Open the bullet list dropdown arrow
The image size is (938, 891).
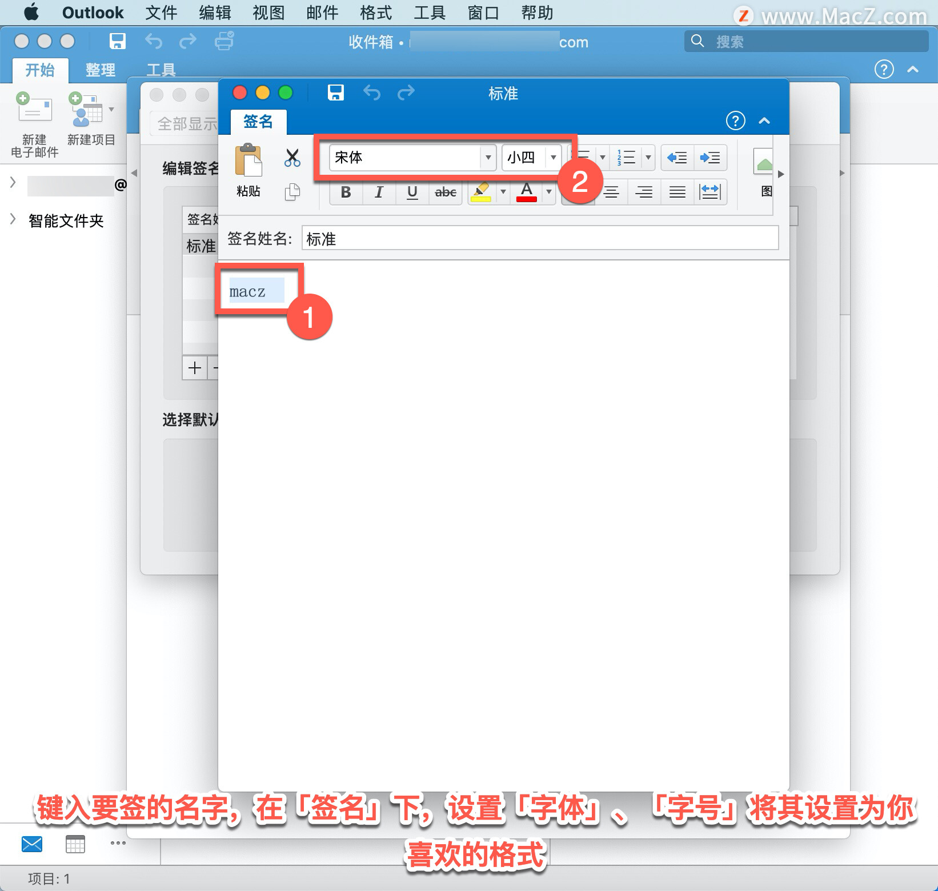[603, 157]
